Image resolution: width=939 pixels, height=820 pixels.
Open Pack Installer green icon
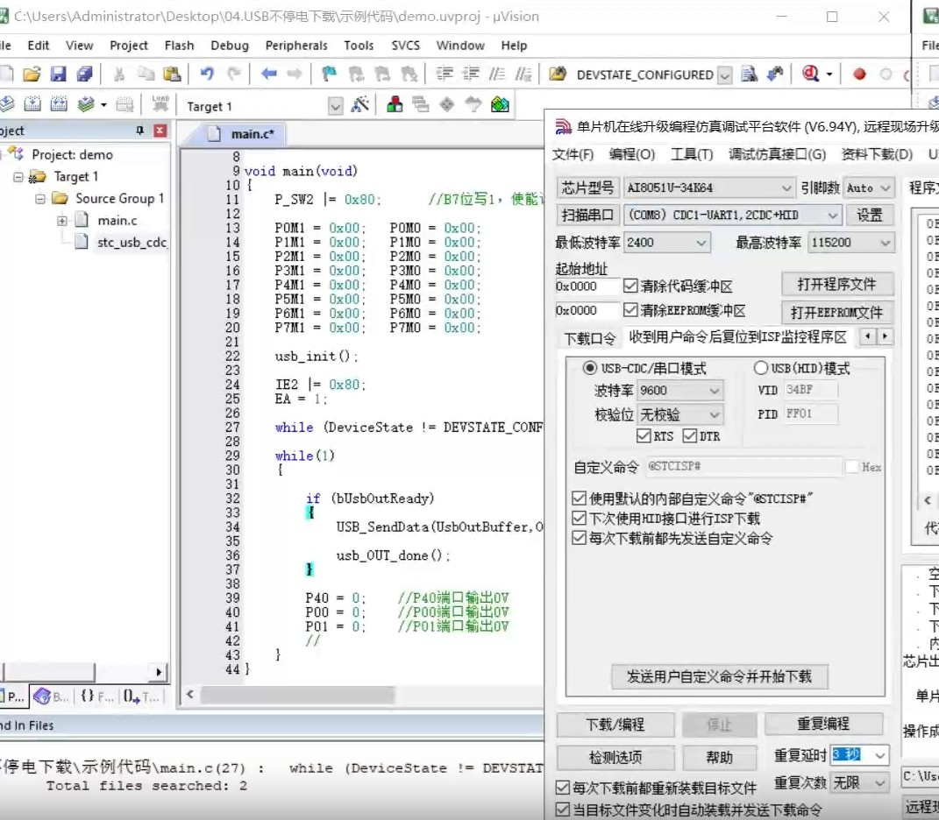[x=500, y=105]
